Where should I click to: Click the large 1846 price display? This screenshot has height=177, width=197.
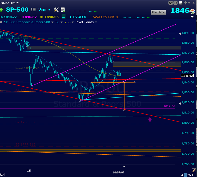180,10
